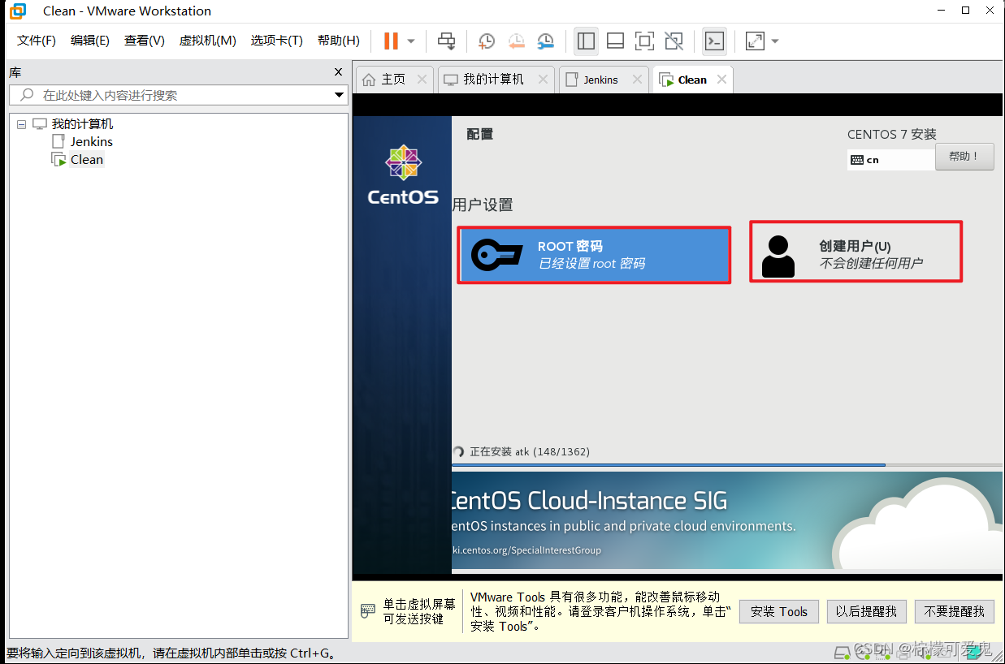Click the keyboard icon in hint bar
Viewport: 1005px width, 664px height.
tap(368, 610)
